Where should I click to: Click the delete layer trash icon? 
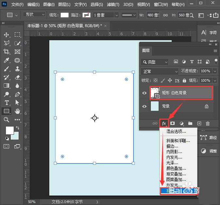(208, 124)
